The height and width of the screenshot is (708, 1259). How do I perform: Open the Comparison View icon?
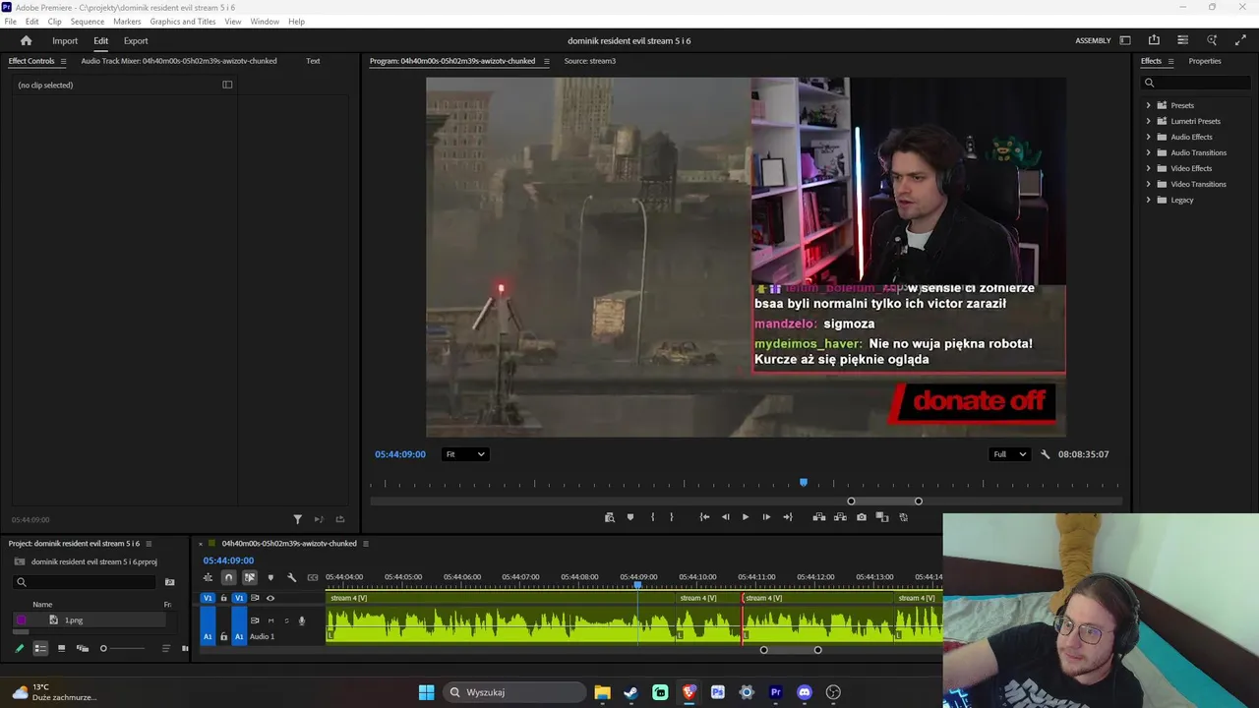tap(882, 517)
